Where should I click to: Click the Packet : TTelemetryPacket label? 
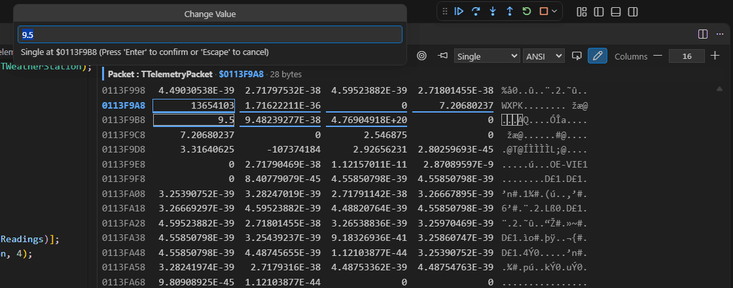(x=160, y=74)
